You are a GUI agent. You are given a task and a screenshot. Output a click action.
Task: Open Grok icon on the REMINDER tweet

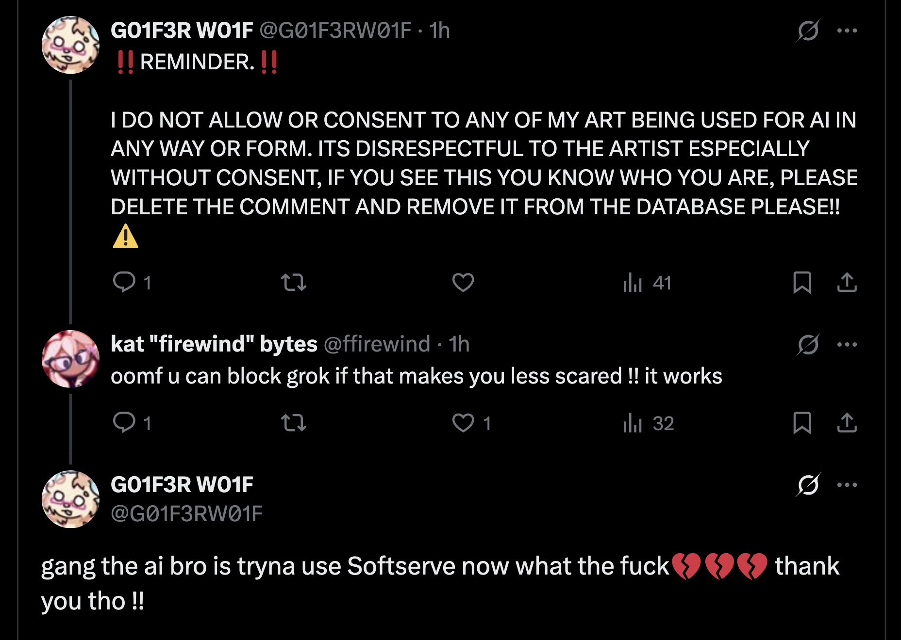[x=808, y=31]
